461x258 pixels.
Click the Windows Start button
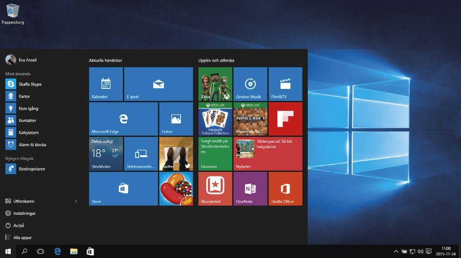[8, 251]
